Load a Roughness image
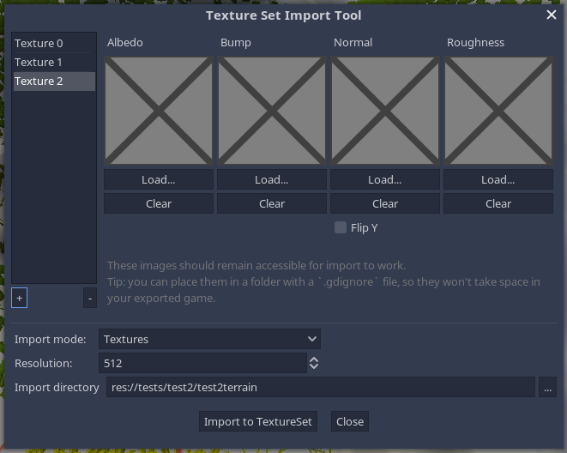 [x=498, y=179]
